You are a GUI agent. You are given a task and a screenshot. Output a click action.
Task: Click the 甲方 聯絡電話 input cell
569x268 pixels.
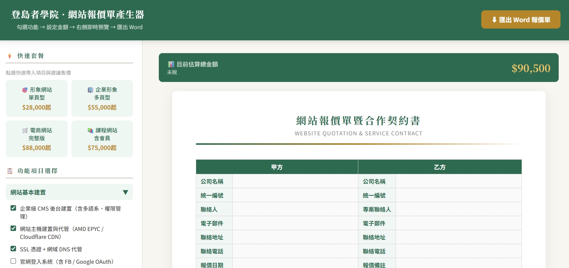(x=295, y=251)
